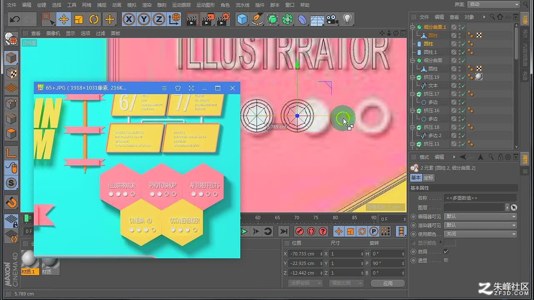Activate the Rotate tool in top toolbar
This screenshot has width=534, height=300.
(94, 19)
